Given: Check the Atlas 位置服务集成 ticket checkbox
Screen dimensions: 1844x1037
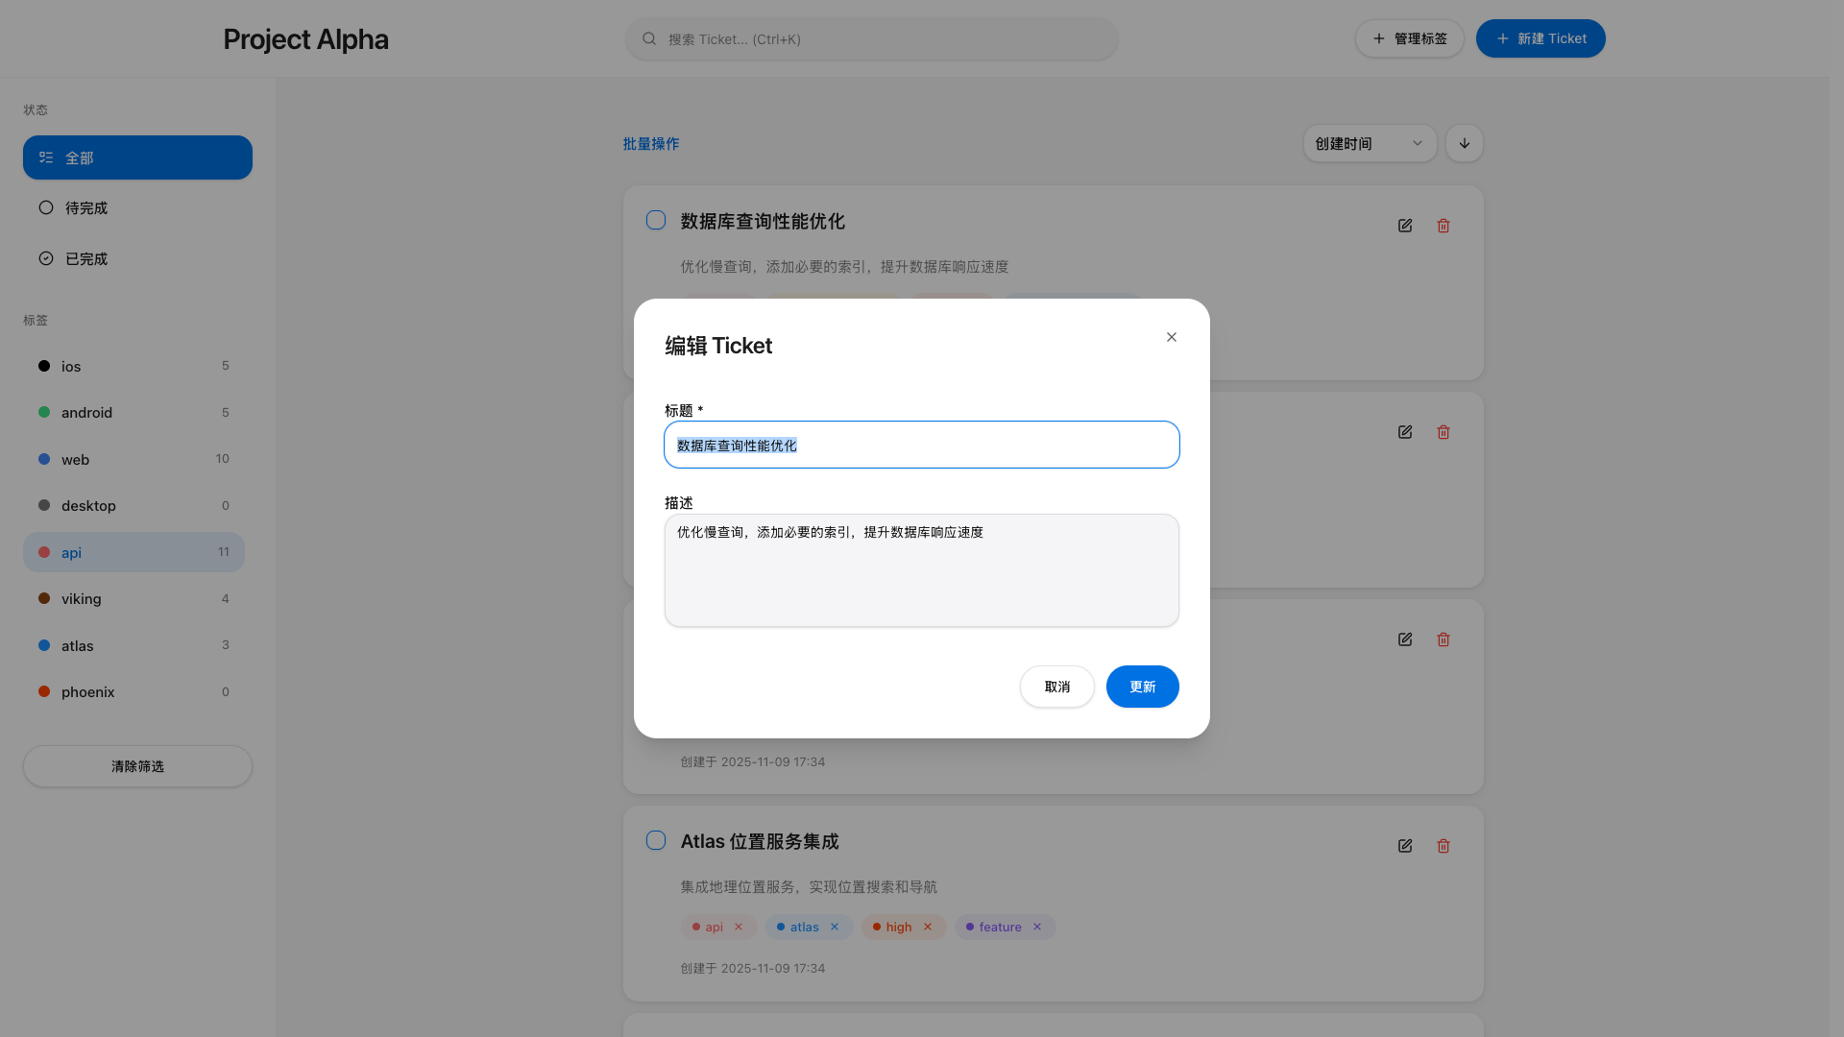Looking at the screenshot, I should pos(656,841).
